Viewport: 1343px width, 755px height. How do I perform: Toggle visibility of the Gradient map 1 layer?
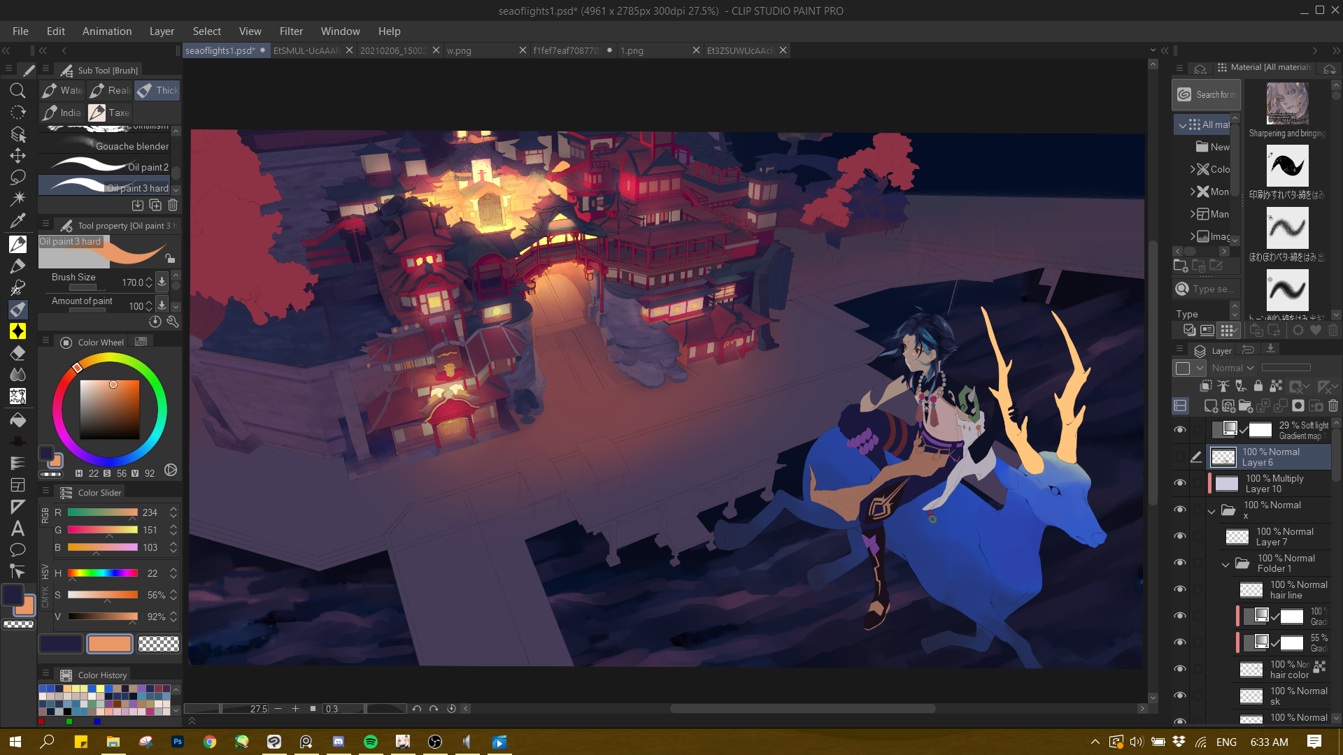point(1180,430)
